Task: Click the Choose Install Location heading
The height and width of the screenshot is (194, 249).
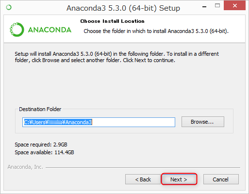Action: [x=112, y=21]
